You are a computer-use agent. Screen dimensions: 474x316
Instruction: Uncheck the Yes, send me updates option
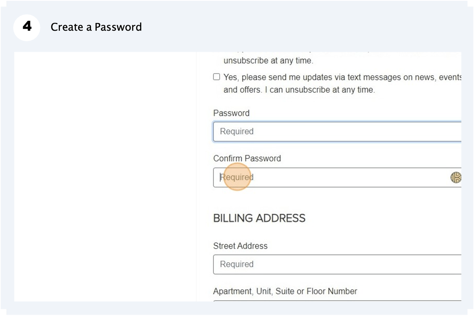coord(216,77)
